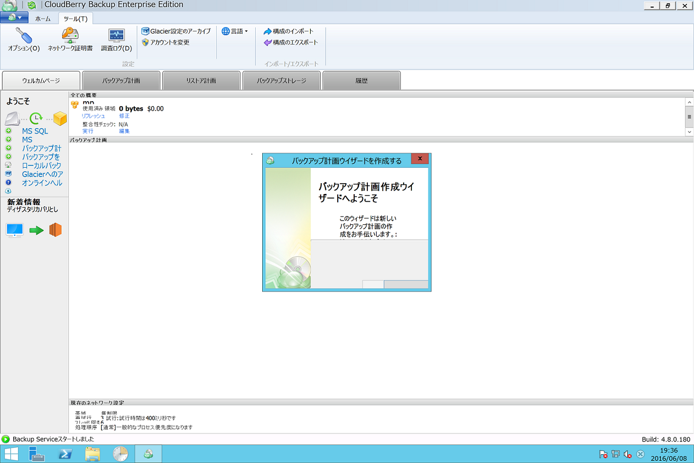This screenshot has width=694, height=463.
Task: Click the バックアップを sidebar link
Action: pyautogui.click(x=41, y=157)
